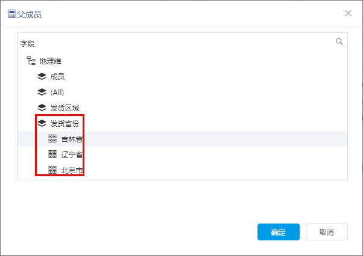Collapse the 发货省份 level
The image size is (363, 256).
tap(65, 123)
